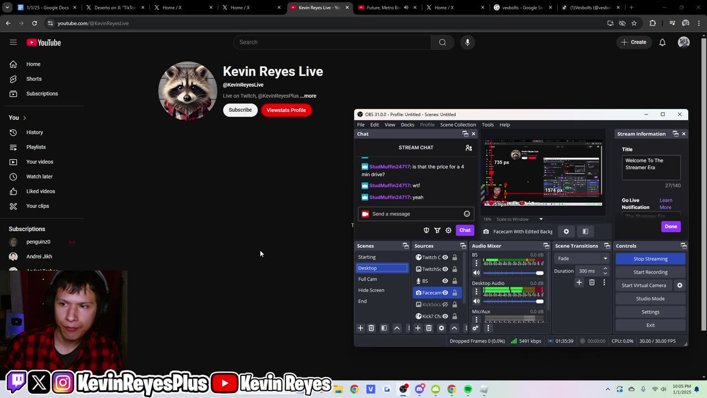Viewport: 707px width, 398px height.
Task: Hide the Facecam source via eye icon
Action: pyautogui.click(x=445, y=293)
